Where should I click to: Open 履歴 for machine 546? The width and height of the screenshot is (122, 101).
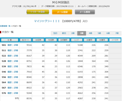click(10, 72)
